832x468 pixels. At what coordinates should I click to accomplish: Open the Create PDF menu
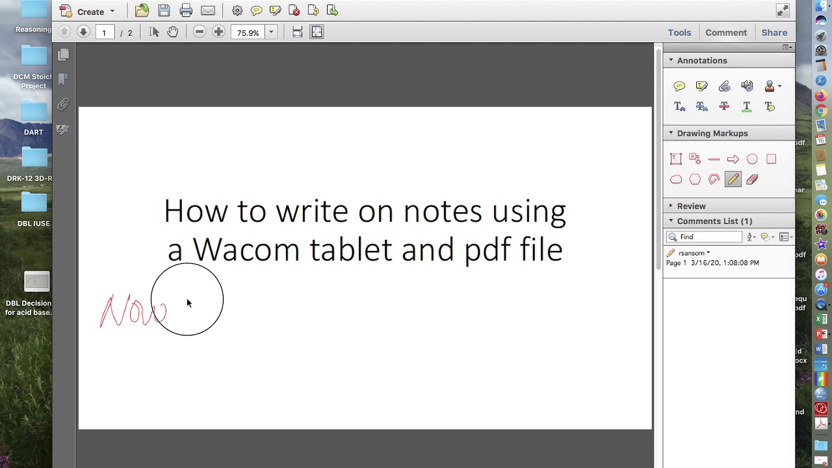click(x=86, y=11)
